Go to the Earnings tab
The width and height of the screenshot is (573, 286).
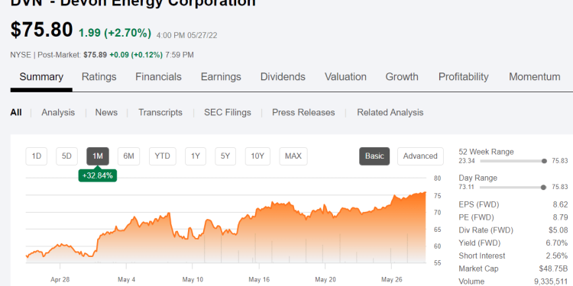[221, 77]
